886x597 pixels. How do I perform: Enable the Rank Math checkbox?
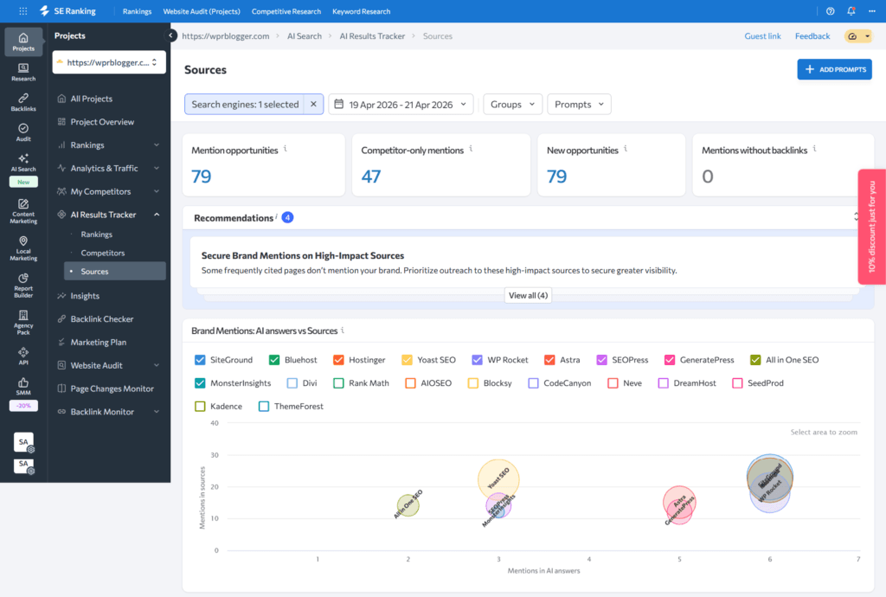(x=339, y=382)
